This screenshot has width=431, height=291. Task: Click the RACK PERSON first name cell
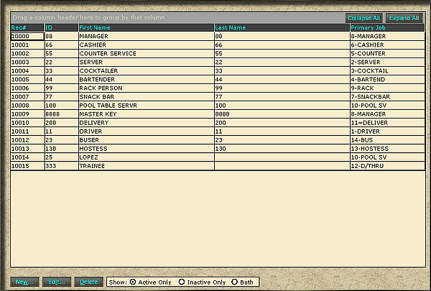coord(147,88)
